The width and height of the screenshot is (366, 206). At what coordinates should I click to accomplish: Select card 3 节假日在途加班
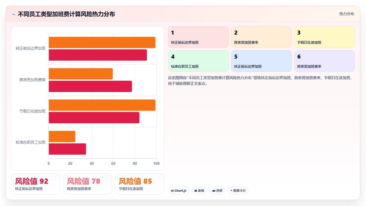coord(325,37)
